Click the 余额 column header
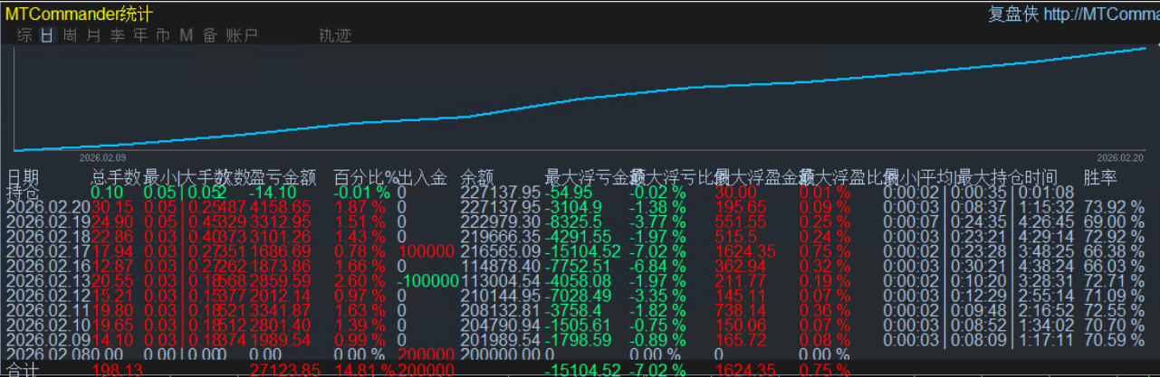This screenshot has width=1160, height=377. pyautogui.click(x=477, y=177)
